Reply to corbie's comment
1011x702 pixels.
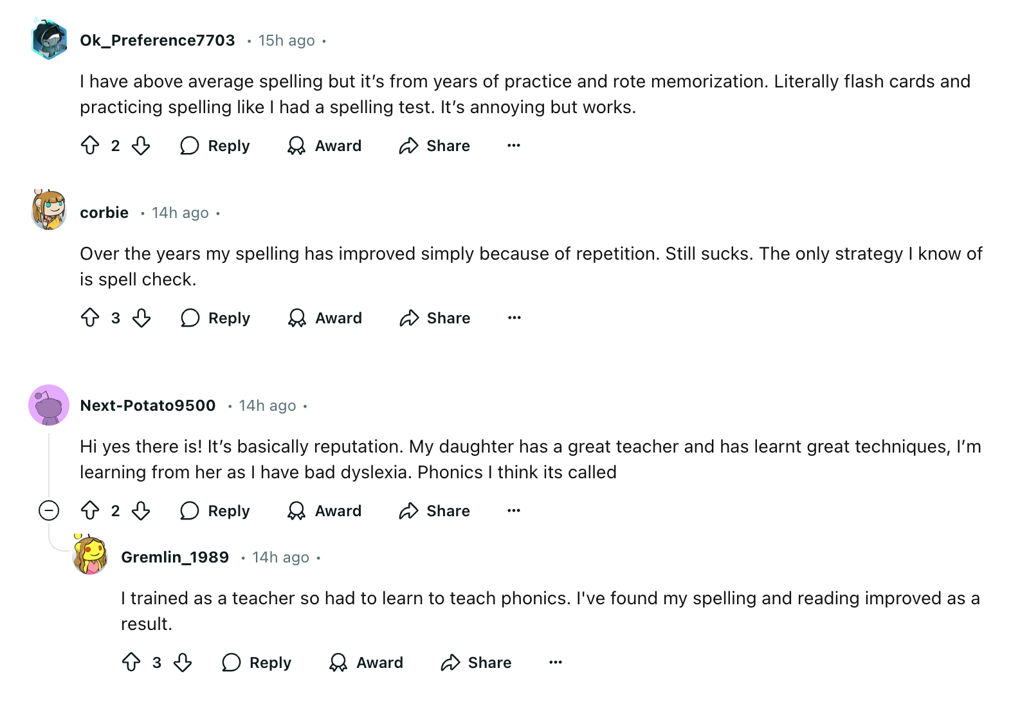(216, 318)
